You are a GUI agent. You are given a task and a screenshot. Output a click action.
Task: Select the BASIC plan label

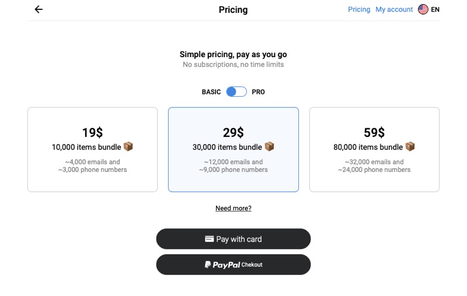click(x=211, y=92)
